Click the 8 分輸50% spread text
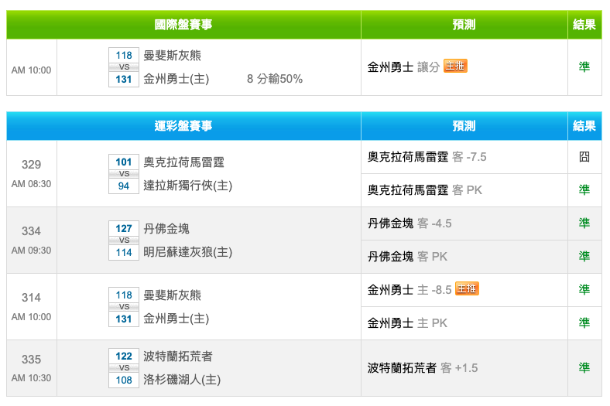Viewport: 610px width, 406px height. [x=275, y=79]
